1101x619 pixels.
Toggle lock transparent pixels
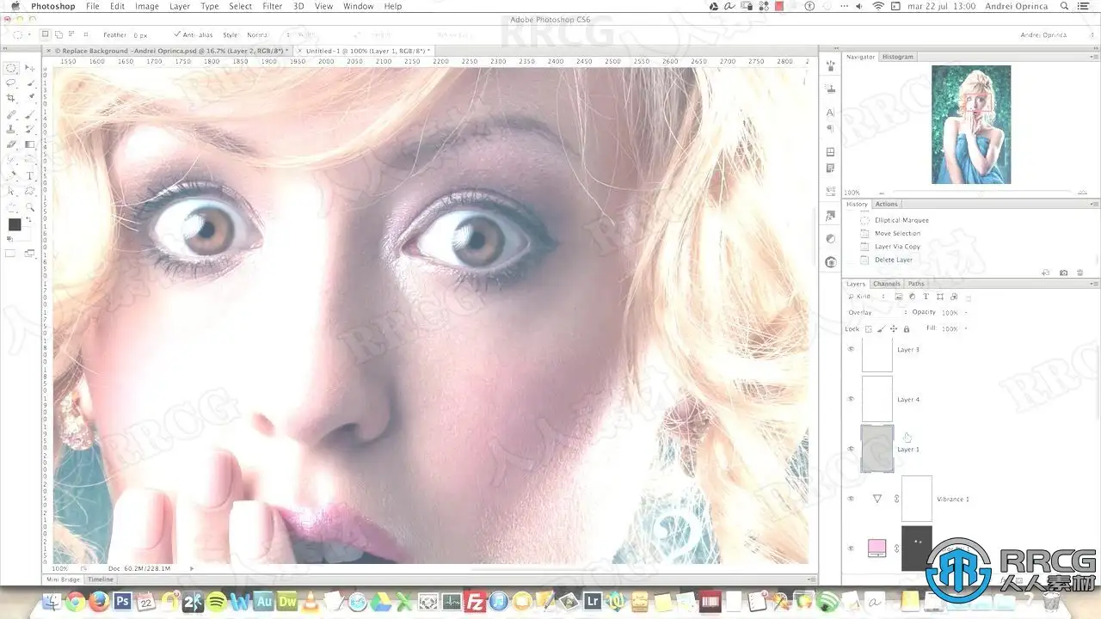click(869, 328)
